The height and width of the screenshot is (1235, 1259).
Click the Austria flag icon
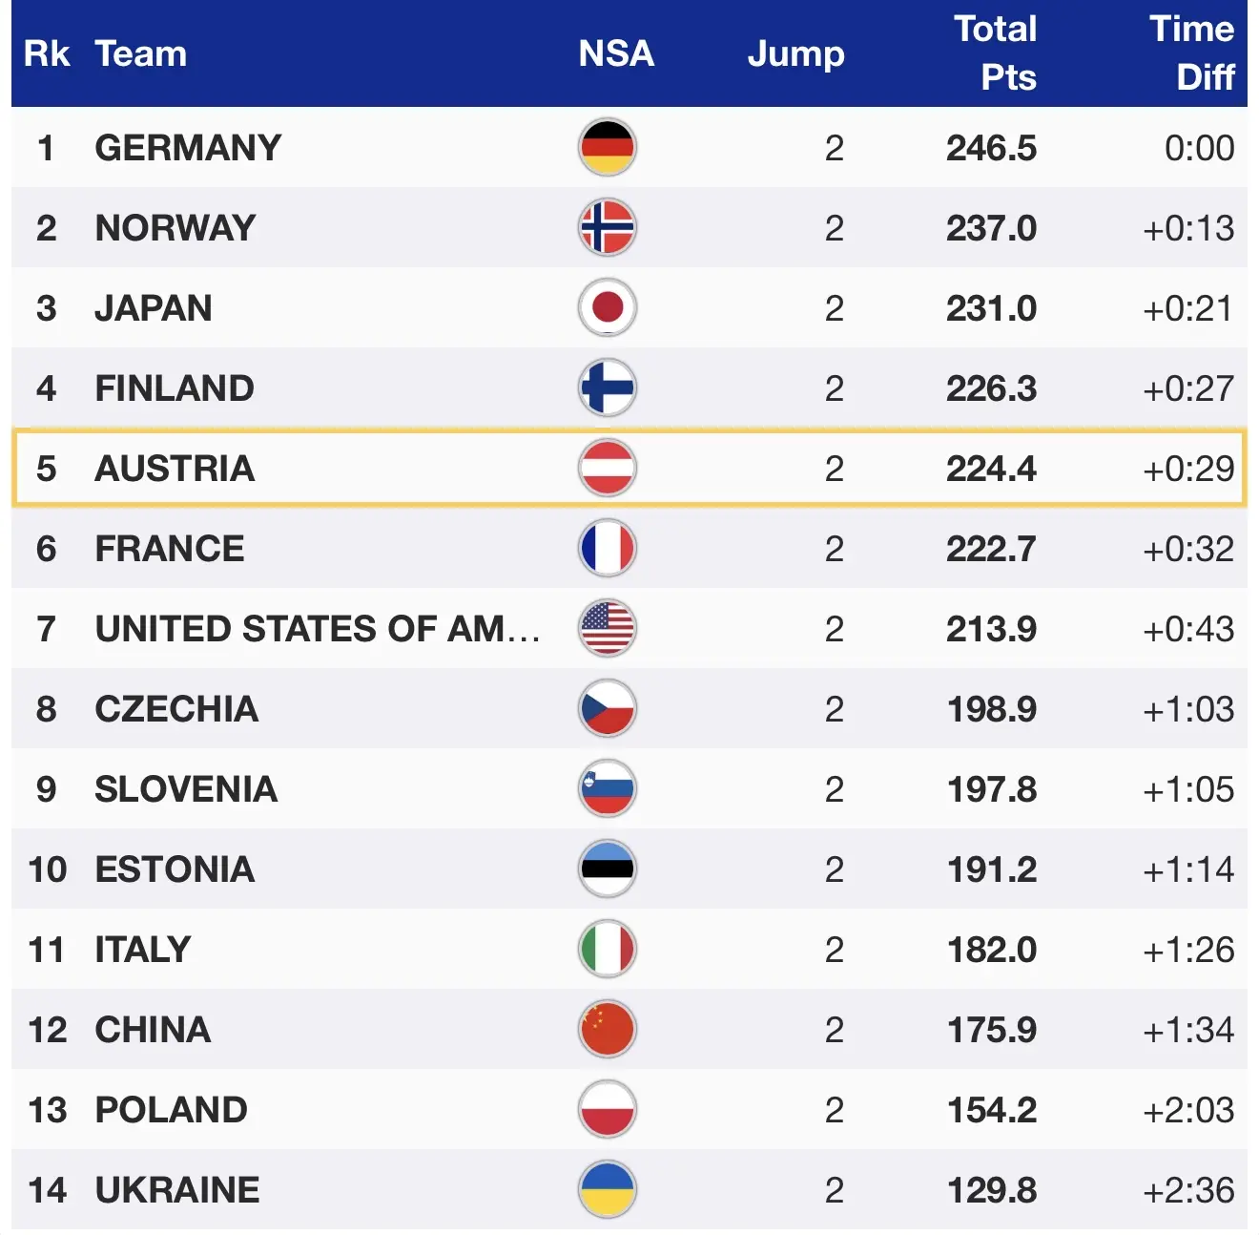[x=608, y=469]
